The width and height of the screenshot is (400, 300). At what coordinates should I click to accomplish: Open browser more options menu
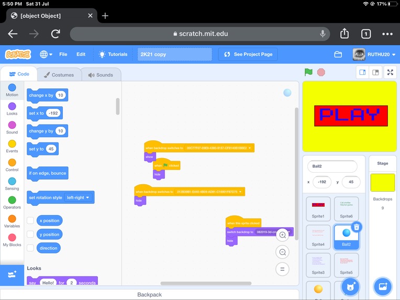[387, 34]
